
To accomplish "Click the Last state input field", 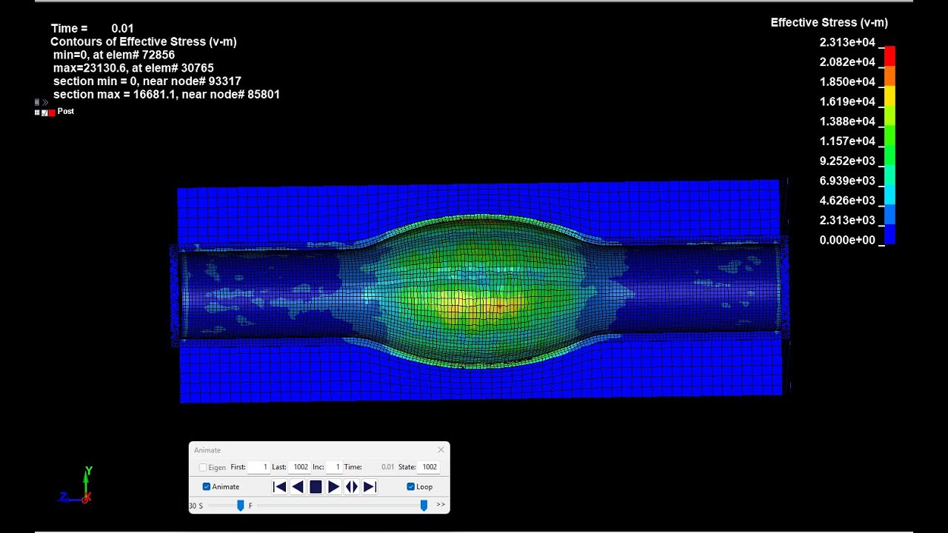I will point(299,467).
